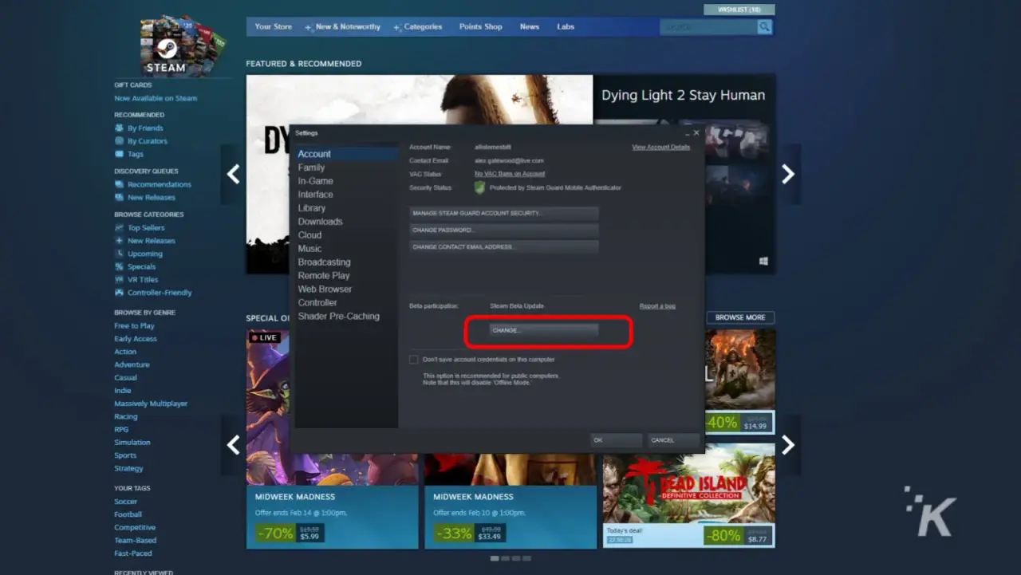This screenshot has width=1021, height=575.
Task: Open the Your Store menu
Action: coord(274,26)
